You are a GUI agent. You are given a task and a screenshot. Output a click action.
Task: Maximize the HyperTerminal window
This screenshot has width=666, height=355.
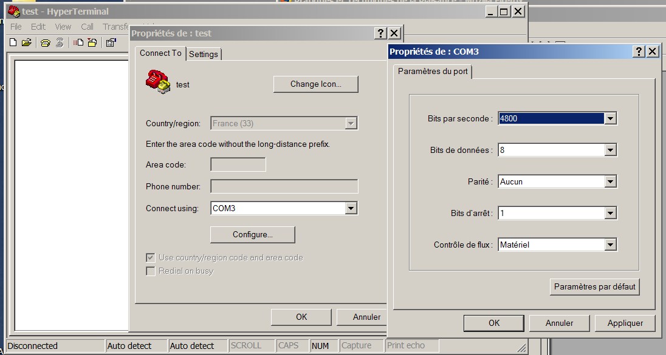[x=504, y=12]
